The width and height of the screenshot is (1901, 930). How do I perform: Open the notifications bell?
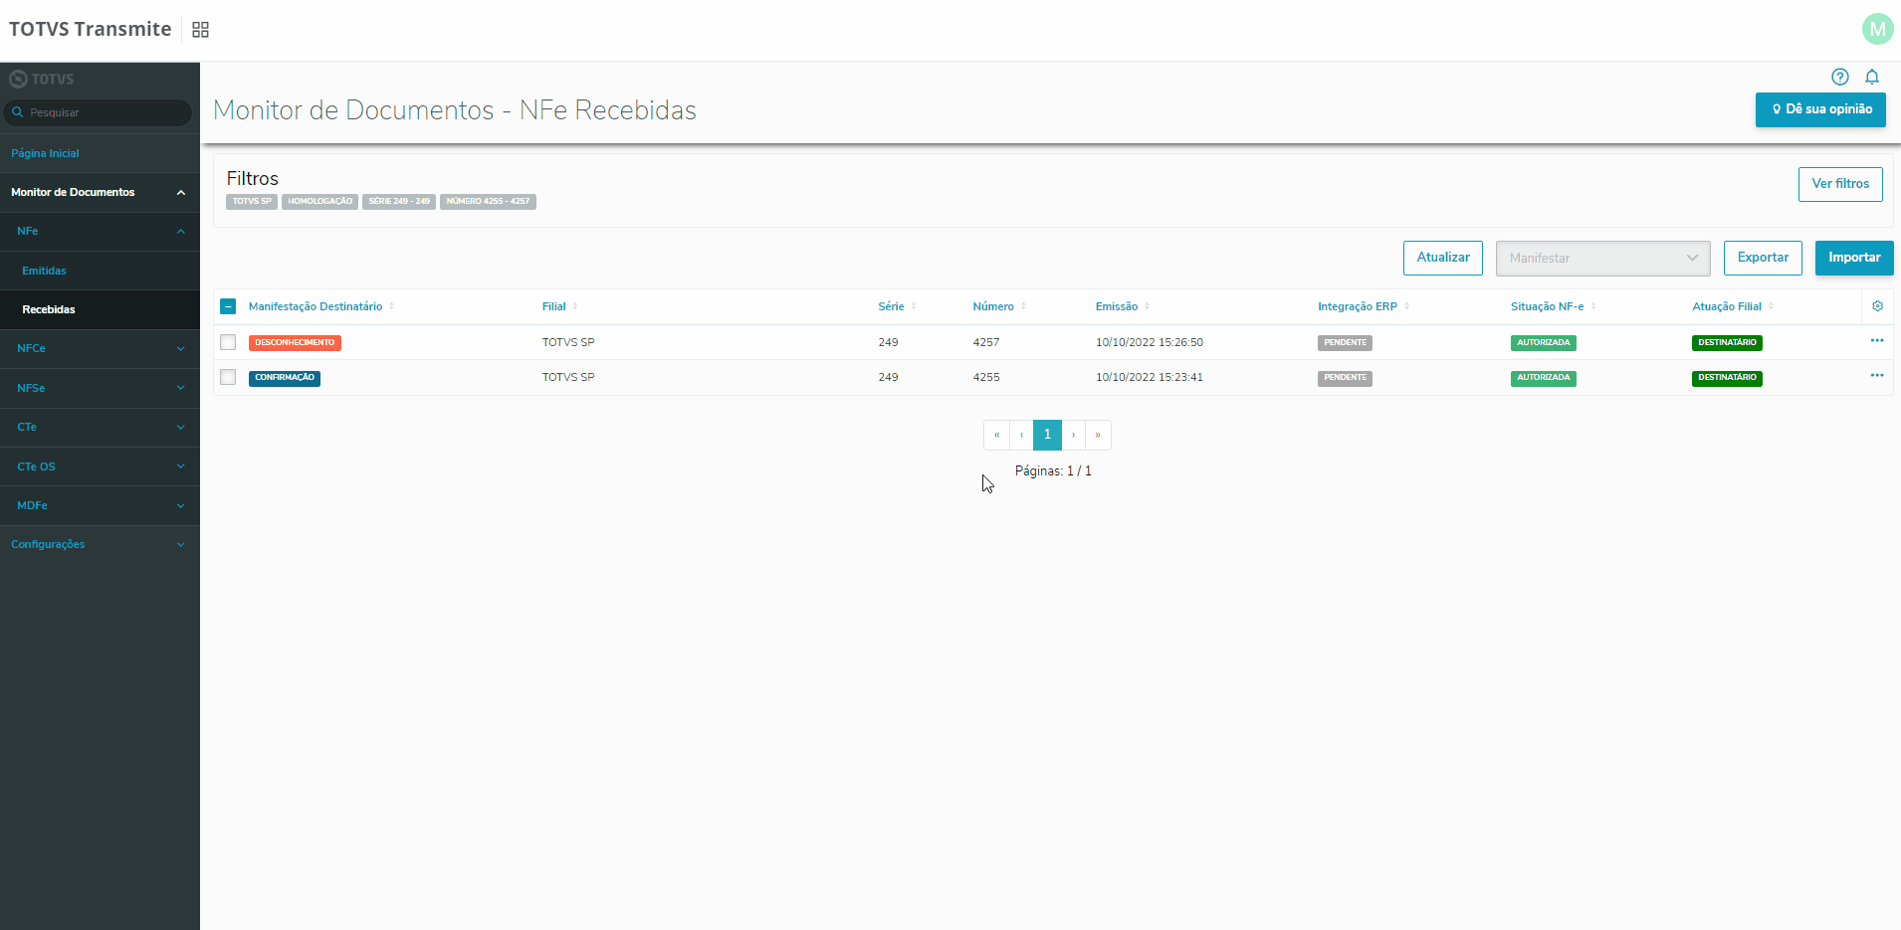click(x=1872, y=77)
